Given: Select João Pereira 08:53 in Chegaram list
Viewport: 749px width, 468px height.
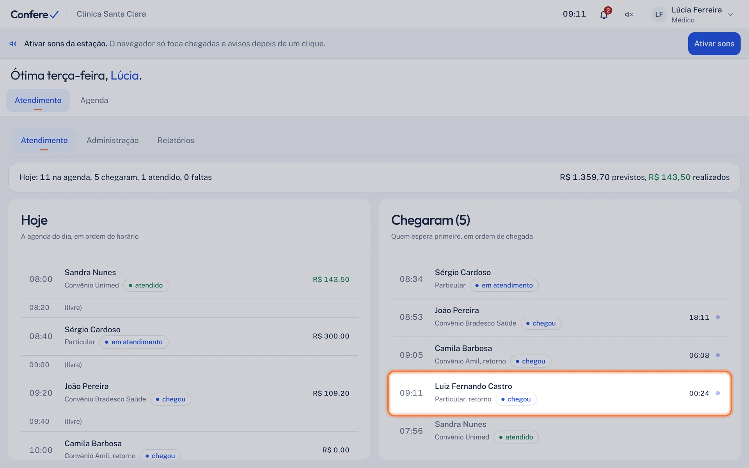Looking at the screenshot, I should (559, 317).
